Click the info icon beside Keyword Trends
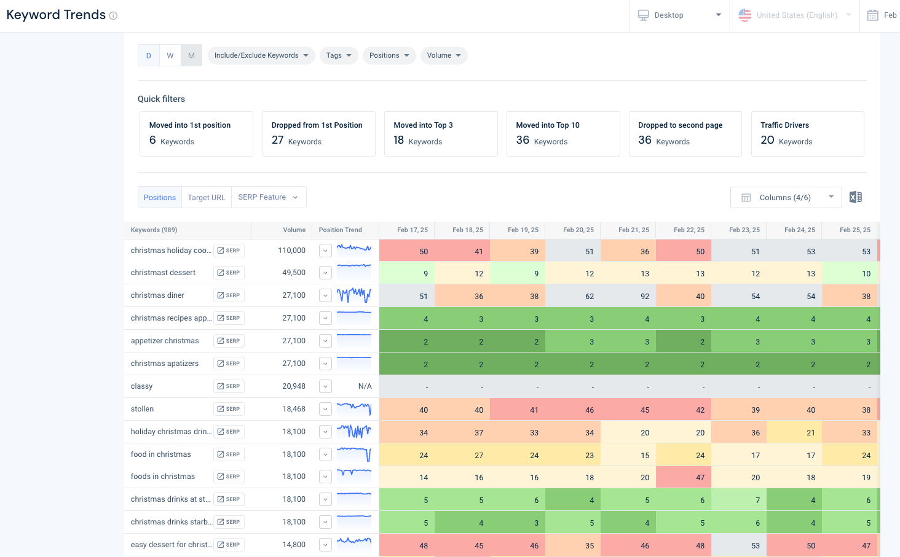 point(112,15)
